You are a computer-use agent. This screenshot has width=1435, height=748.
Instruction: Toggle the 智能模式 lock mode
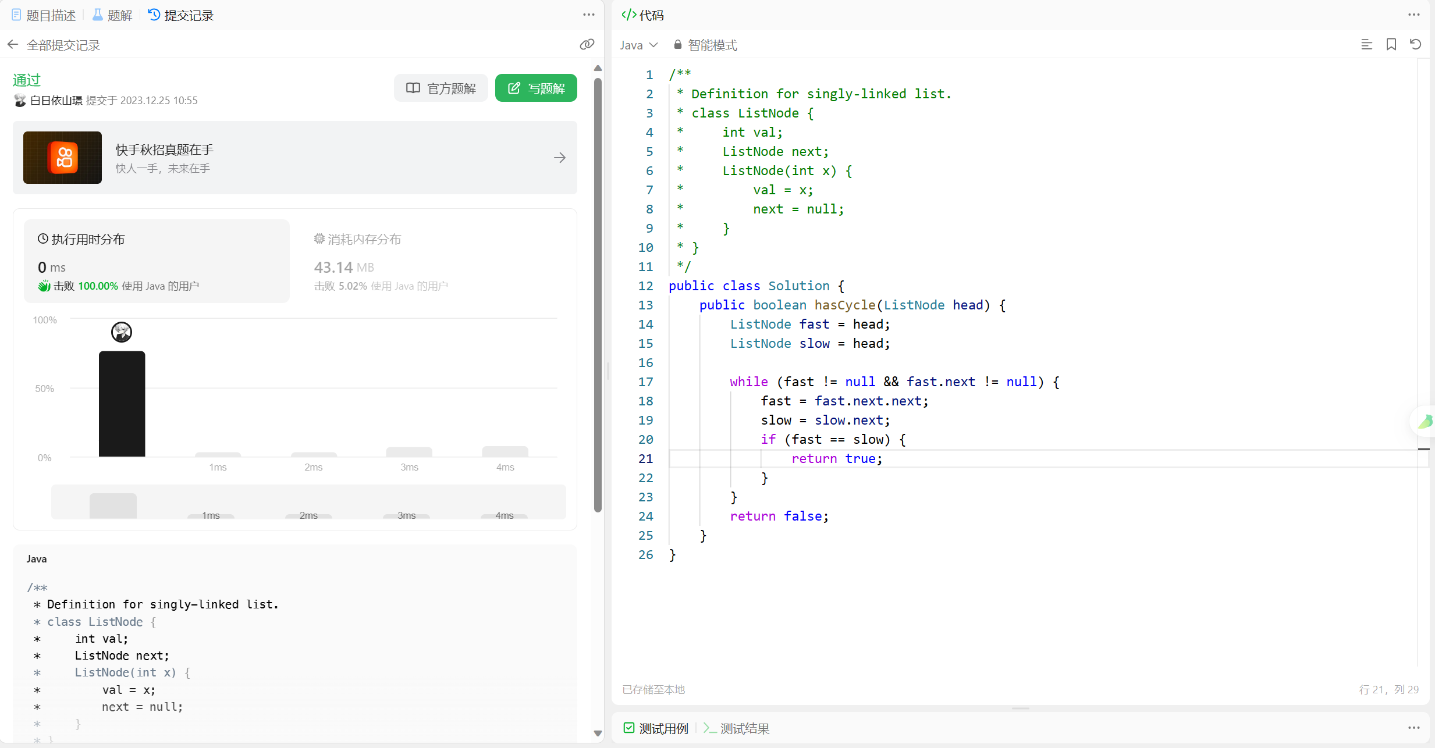point(705,45)
